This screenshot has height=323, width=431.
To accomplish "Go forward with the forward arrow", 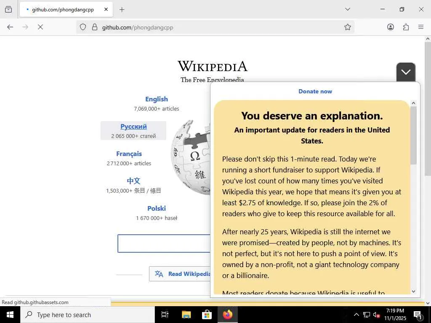I will pyautogui.click(x=25, y=27).
